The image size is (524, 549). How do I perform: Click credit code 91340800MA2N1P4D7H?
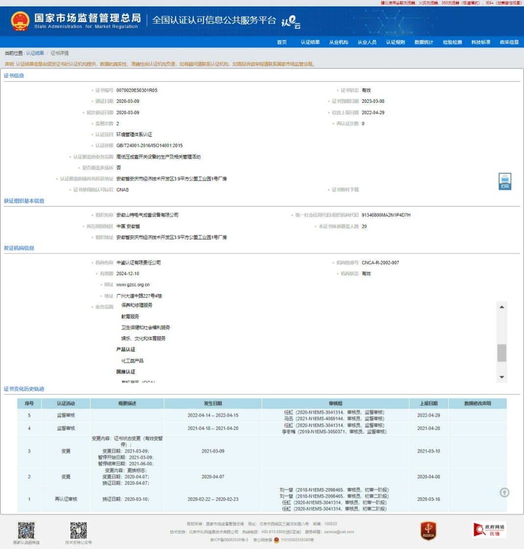(386, 215)
